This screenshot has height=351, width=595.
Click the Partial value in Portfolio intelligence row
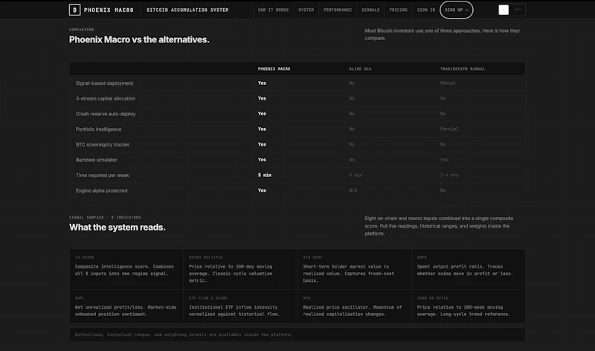tap(449, 129)
